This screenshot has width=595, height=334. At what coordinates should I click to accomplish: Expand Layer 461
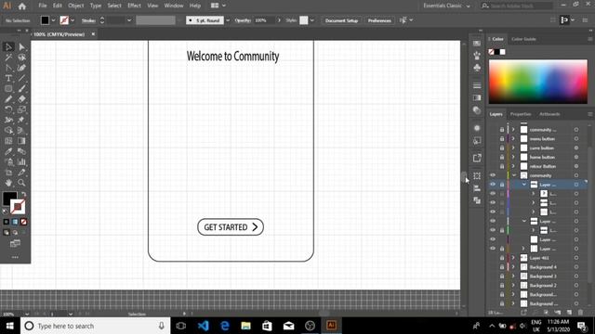click(513, 258)
